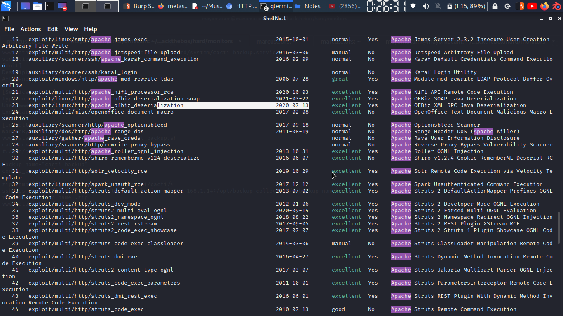Switch to the Chromium HTTP window
The image size is (563, 316).
[x=241, y=6]
